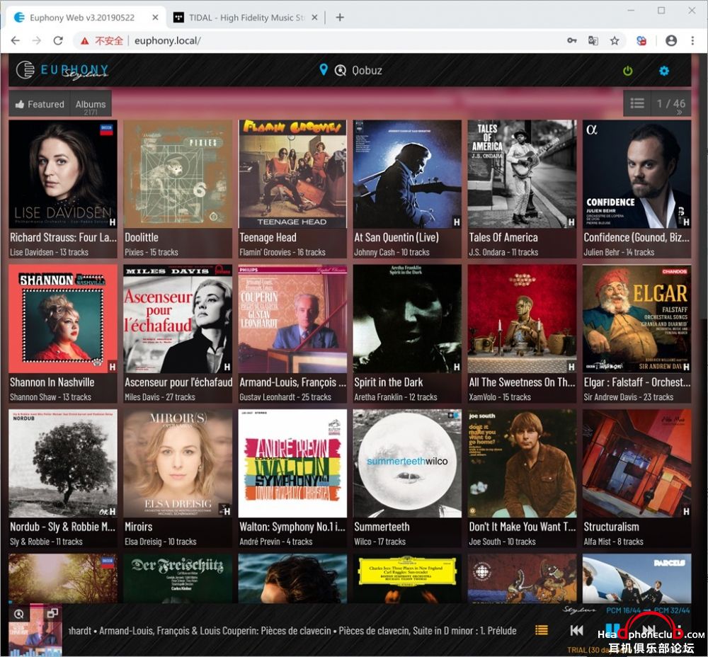Image resolution: width=708 pixels, height=657 pixels.
Task: Open Miroirs Elsa Dreisig album cover
Action: (178, 463)
